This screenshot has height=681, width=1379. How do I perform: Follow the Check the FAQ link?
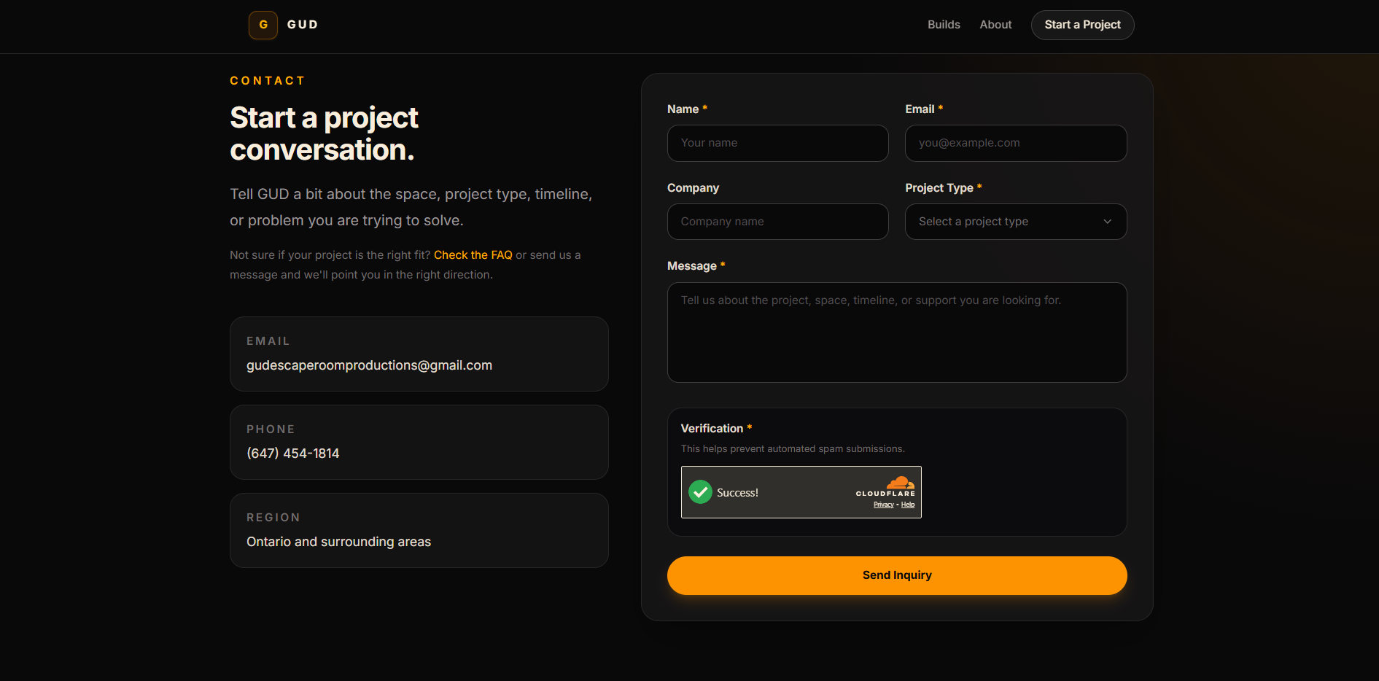[473, 255]
